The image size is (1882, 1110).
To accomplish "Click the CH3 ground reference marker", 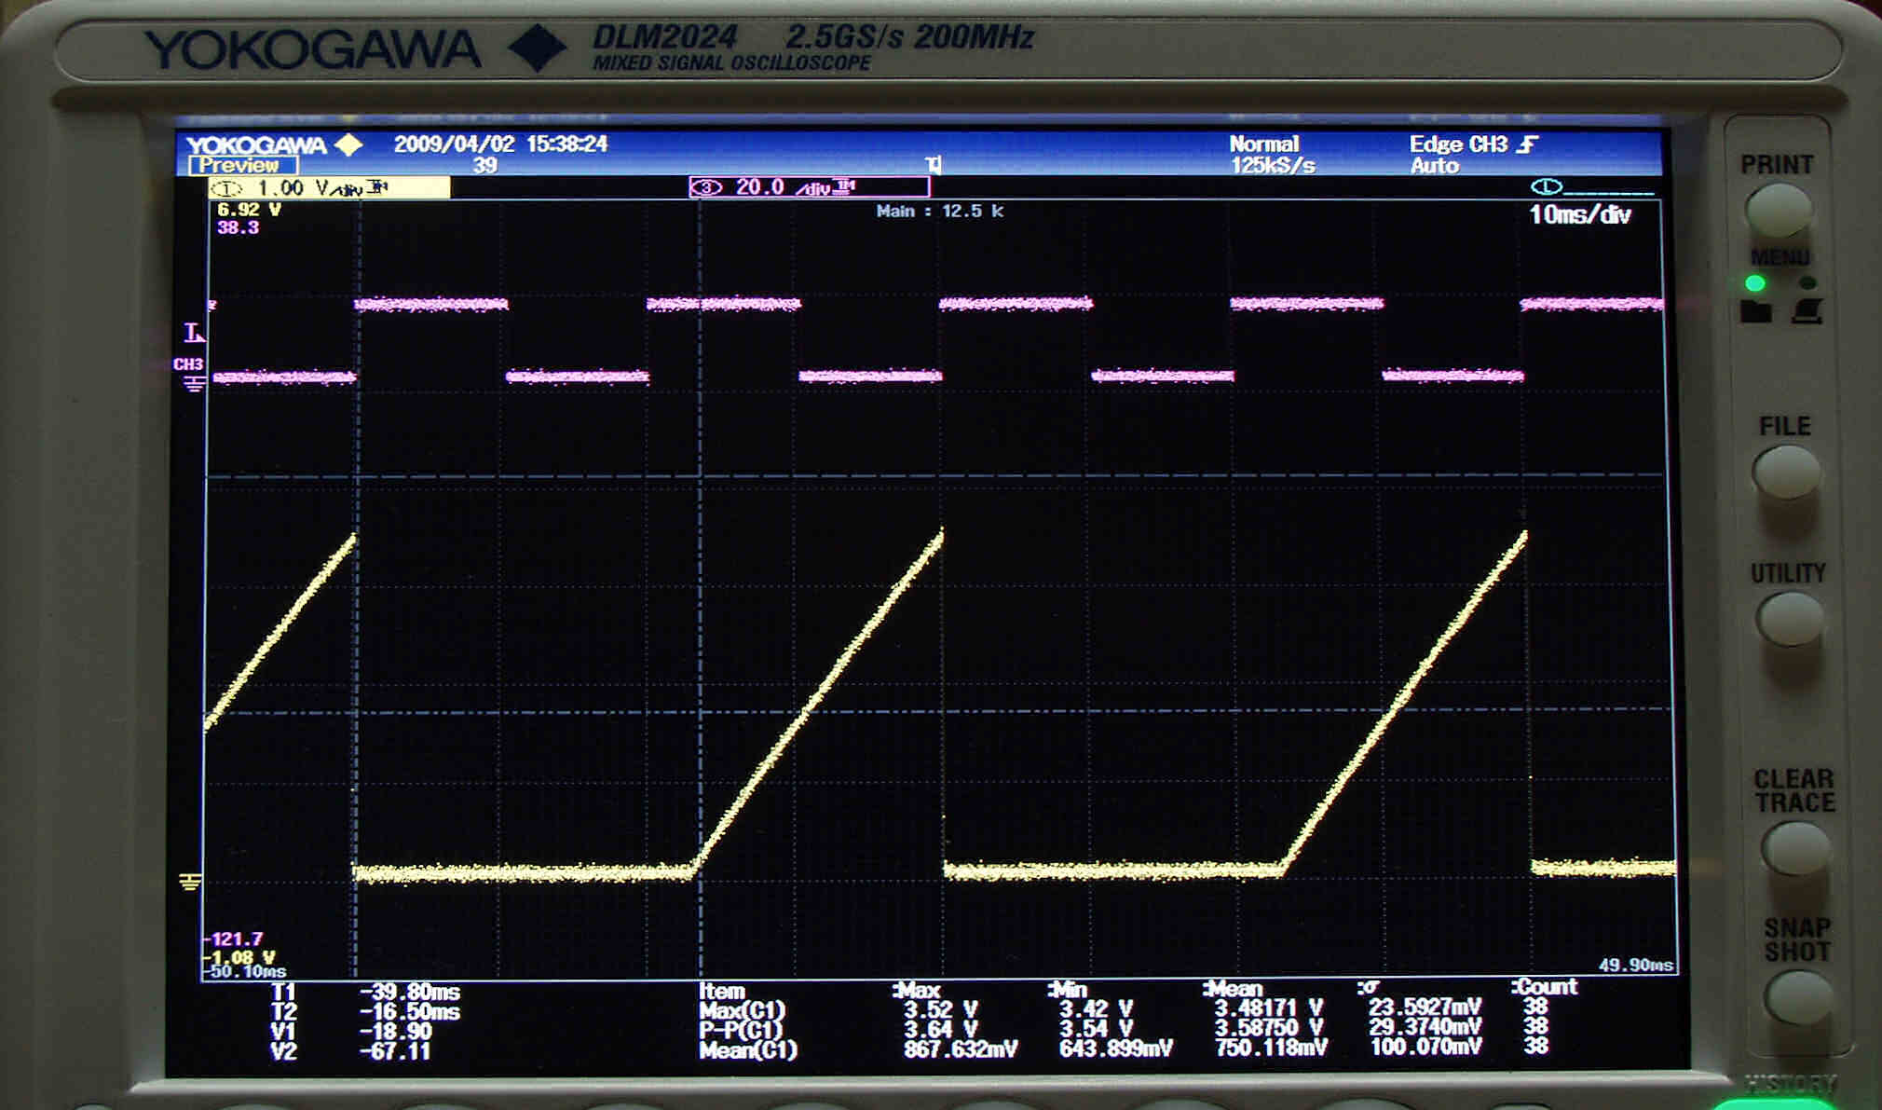I will [194, 383].
